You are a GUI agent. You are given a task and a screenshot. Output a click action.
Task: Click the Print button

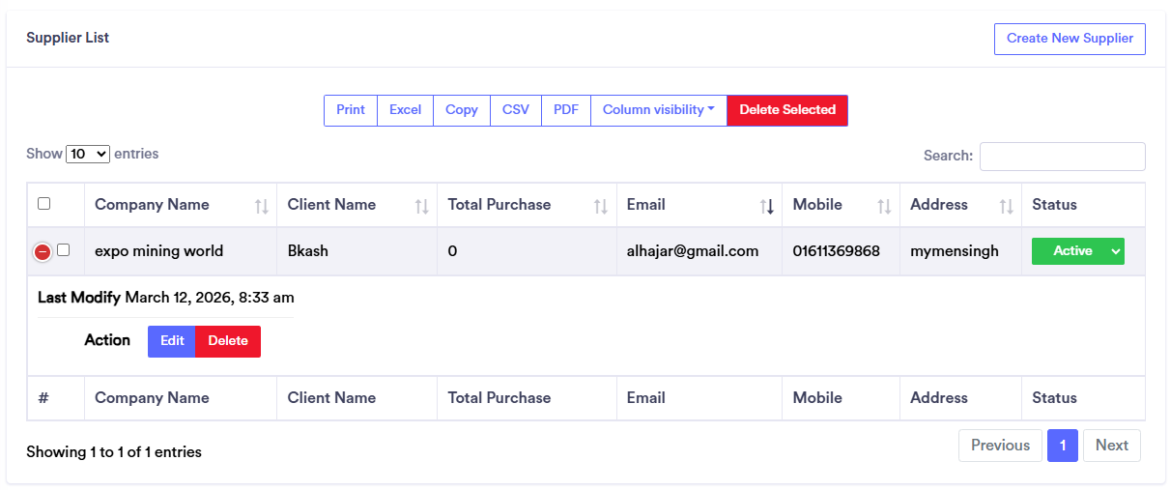pos(350,110)
